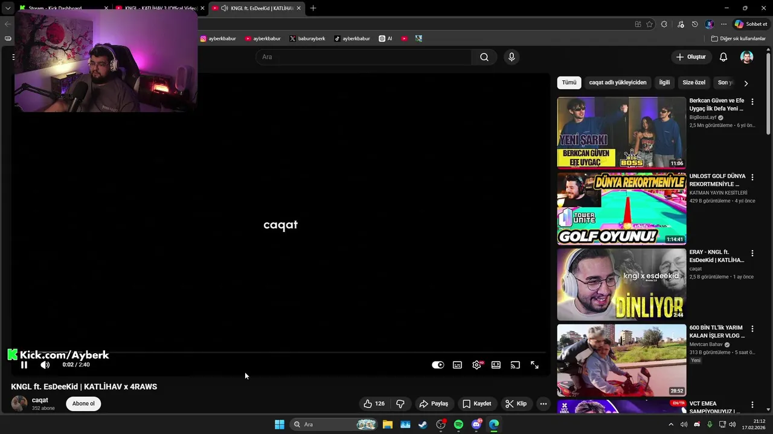Open options for Berkcan Güven video

point(752,102)
